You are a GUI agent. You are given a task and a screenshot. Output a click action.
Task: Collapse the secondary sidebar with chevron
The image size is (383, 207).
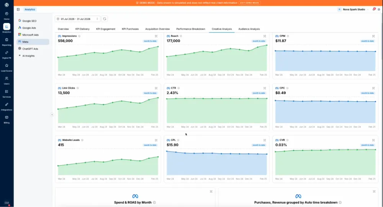(x=52, y=115)
